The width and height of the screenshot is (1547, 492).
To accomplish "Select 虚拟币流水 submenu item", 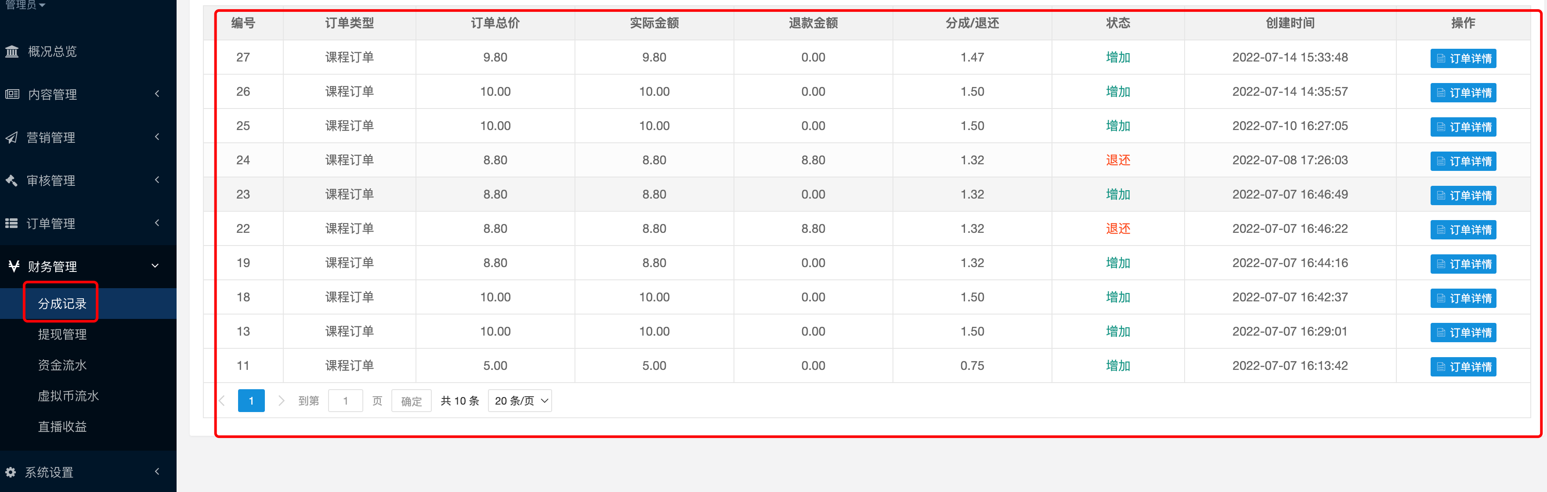I will 68,395.
